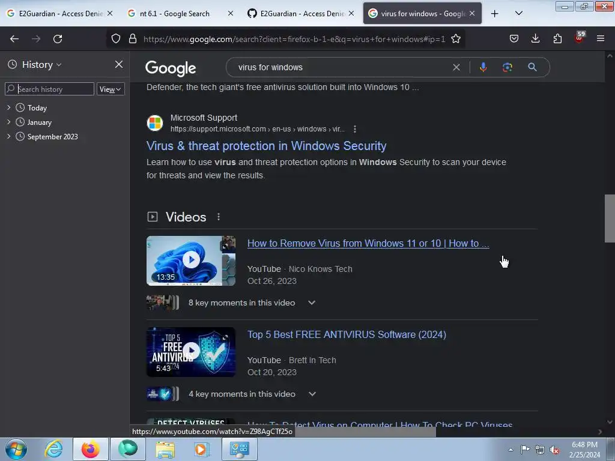Open the list all tabs dropdown
Image resolution: width=615 pixels, height=461 pixels.
pos(518,14)
